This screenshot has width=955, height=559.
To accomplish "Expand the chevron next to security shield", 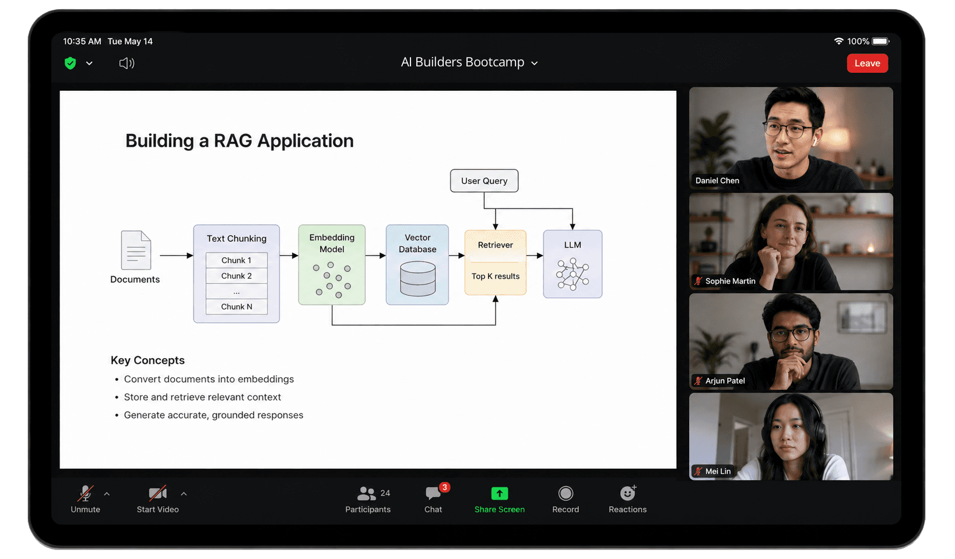I will tap(89, 63).
